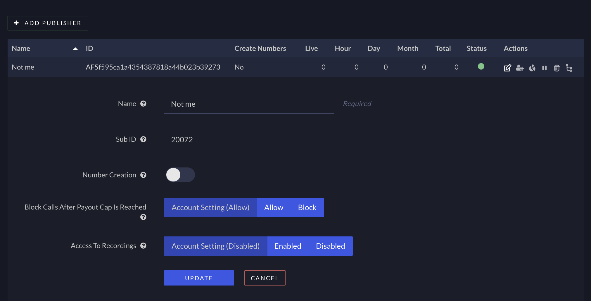Select the Block option
This screenshot has width=591, height=301.
(x=307, y=207)
